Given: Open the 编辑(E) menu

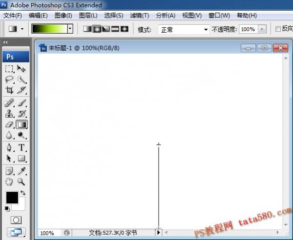Looking at the screenshot, I should tap(38, 16).
